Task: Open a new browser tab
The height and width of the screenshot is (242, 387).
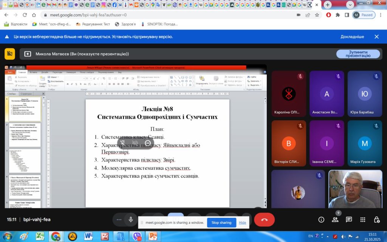Action: pyautogui.click(x=327, y=5)
